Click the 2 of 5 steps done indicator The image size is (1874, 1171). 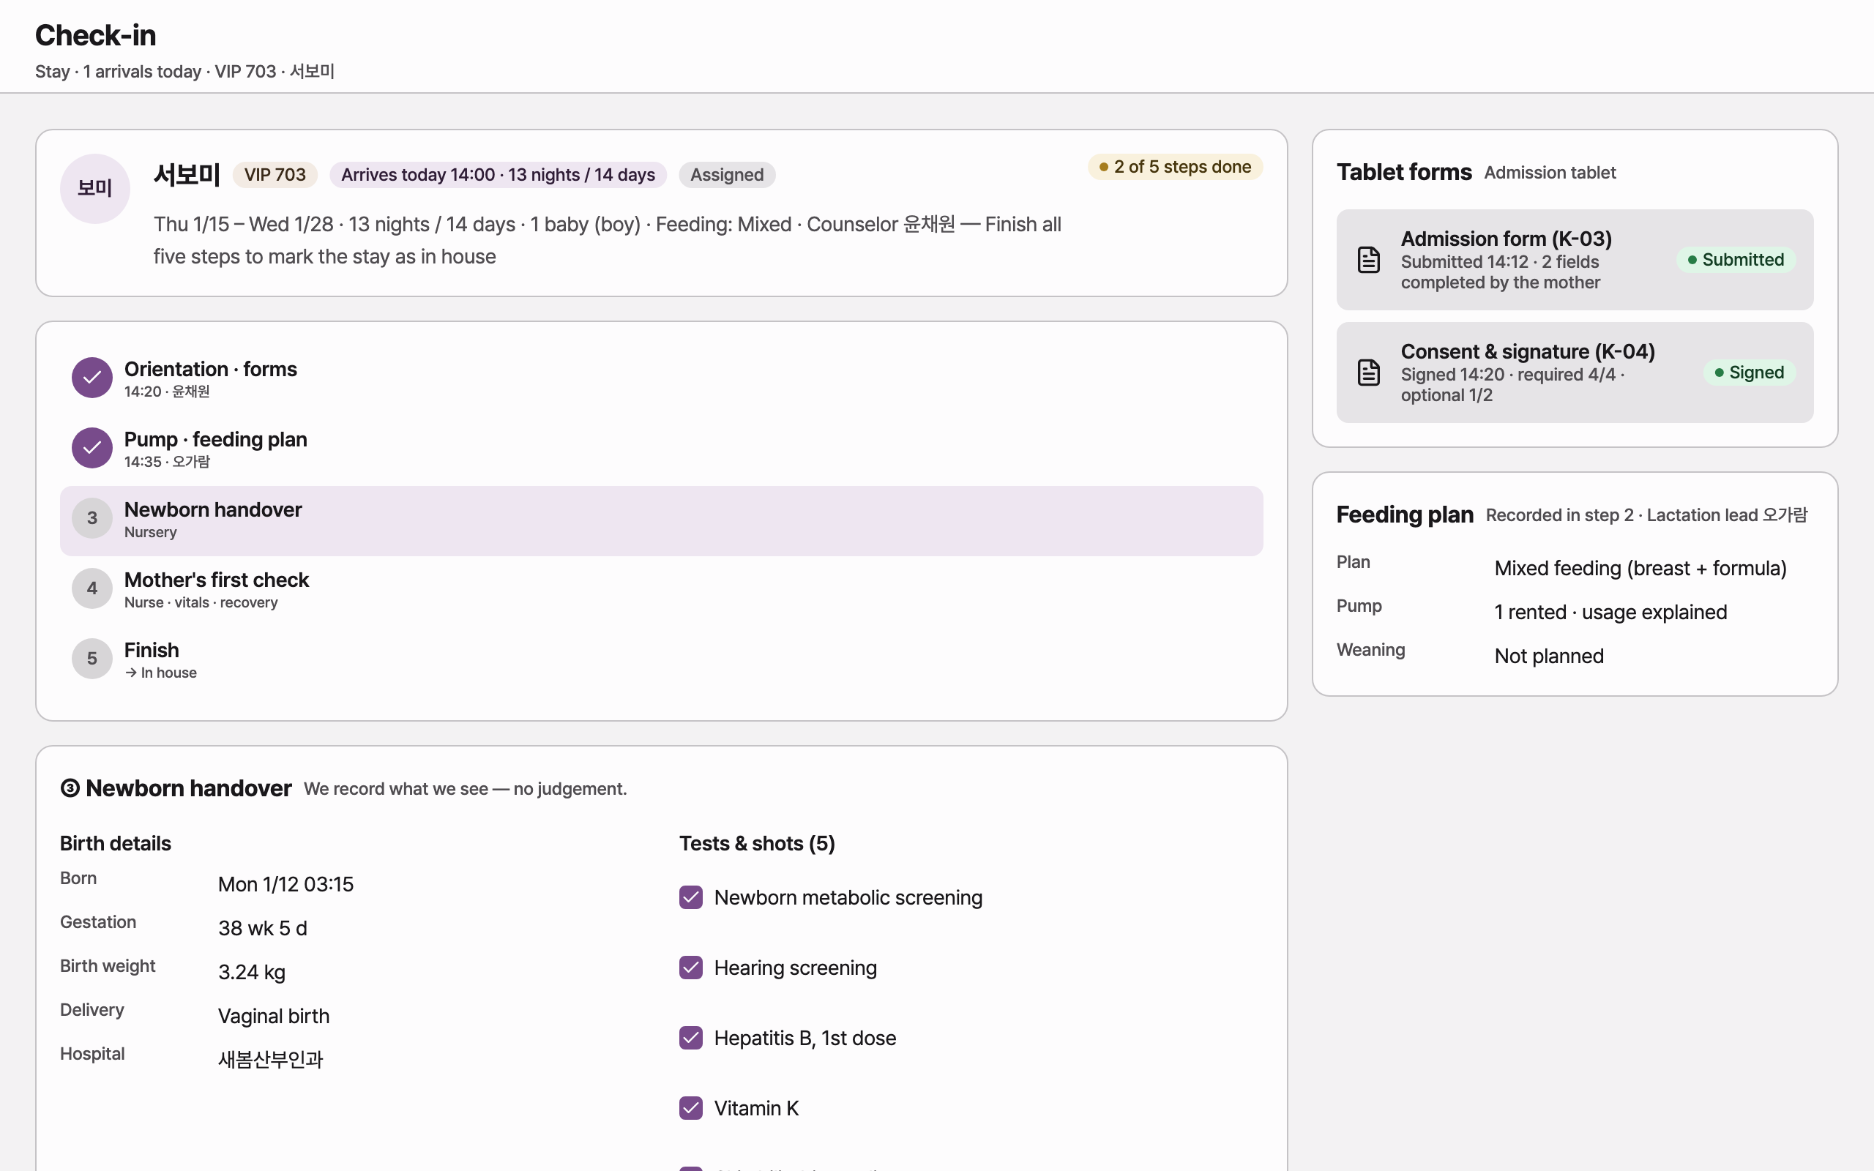tap(1175, 167)
